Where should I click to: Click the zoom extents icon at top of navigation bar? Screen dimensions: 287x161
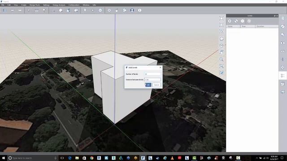click(222, 18)
